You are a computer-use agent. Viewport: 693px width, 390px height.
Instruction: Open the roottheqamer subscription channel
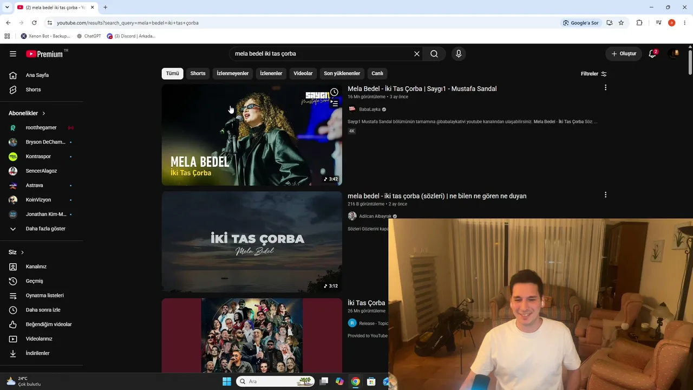[x=42, y=128]
